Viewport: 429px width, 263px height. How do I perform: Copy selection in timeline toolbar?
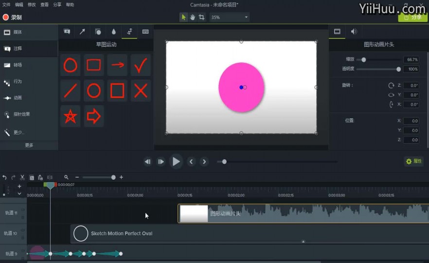(x=32, y=177)
